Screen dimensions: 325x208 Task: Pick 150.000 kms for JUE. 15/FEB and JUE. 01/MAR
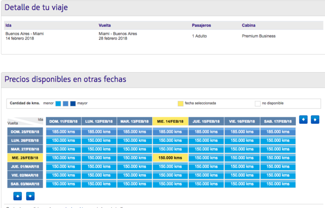pos(206,167)
